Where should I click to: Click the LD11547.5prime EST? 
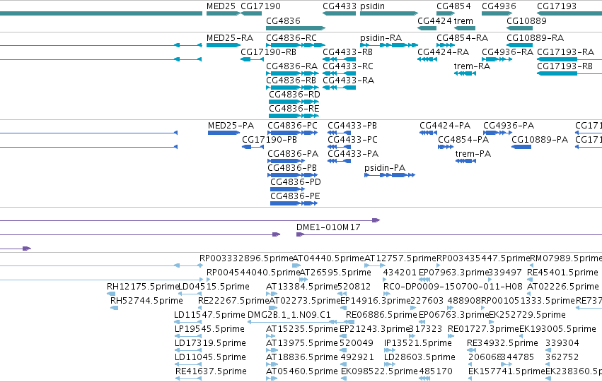(187, 322)
